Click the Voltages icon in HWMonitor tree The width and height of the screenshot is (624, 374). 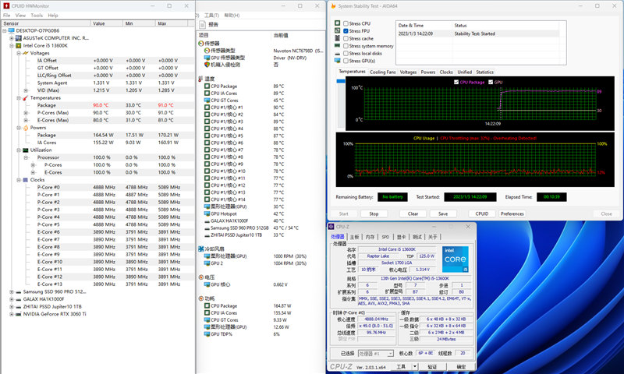(x=26, y=52)
